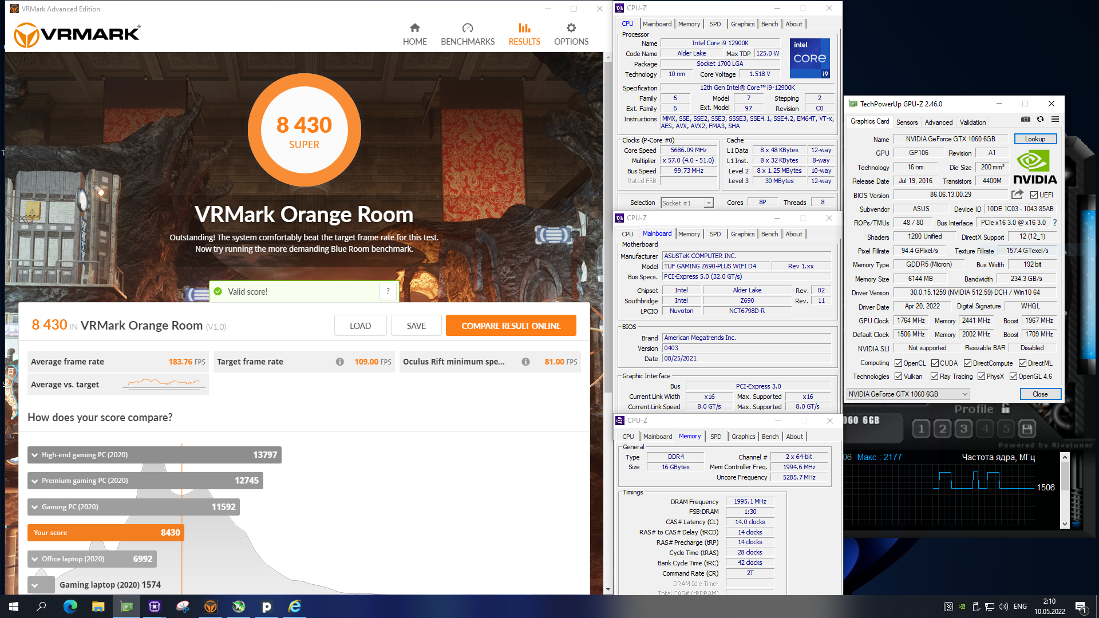Click the Valid score question mark help
This screenshot has height=618, width=1099.
pos(388,291)
